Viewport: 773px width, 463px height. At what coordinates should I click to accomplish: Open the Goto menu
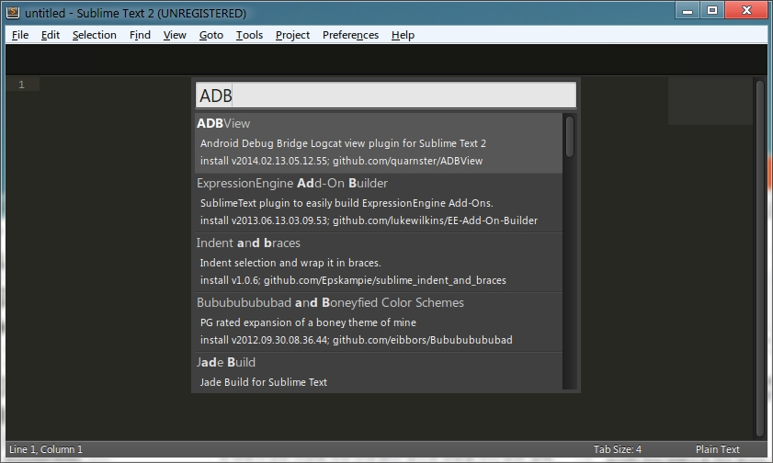(211, 35)
